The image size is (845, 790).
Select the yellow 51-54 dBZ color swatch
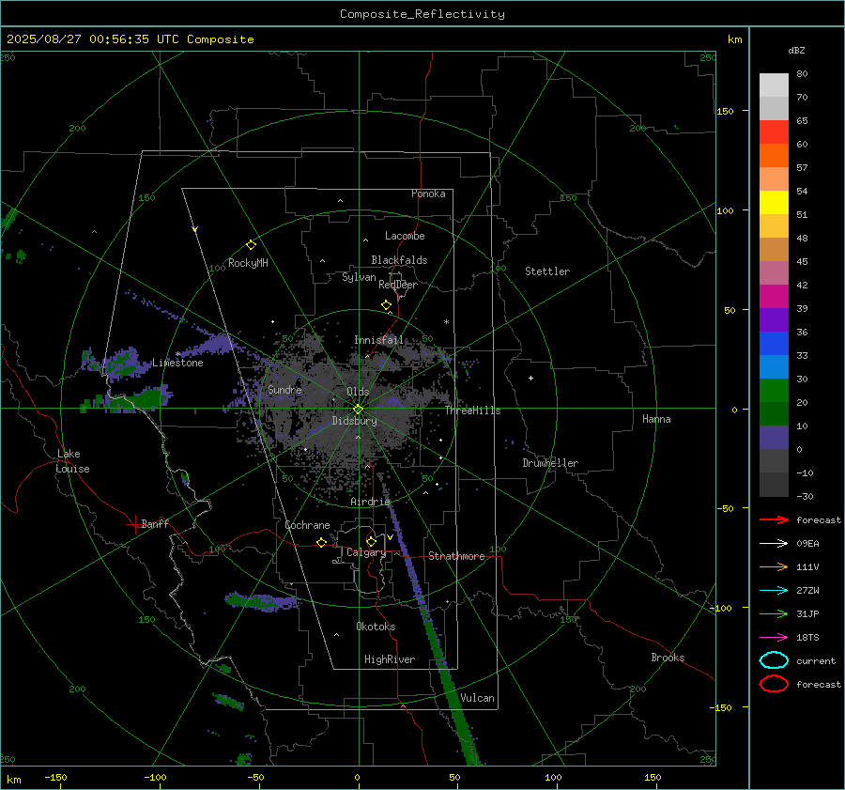click(774, 203)
